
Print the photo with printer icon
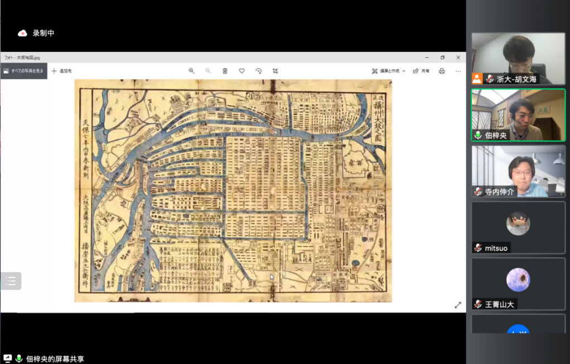(442, 71)
